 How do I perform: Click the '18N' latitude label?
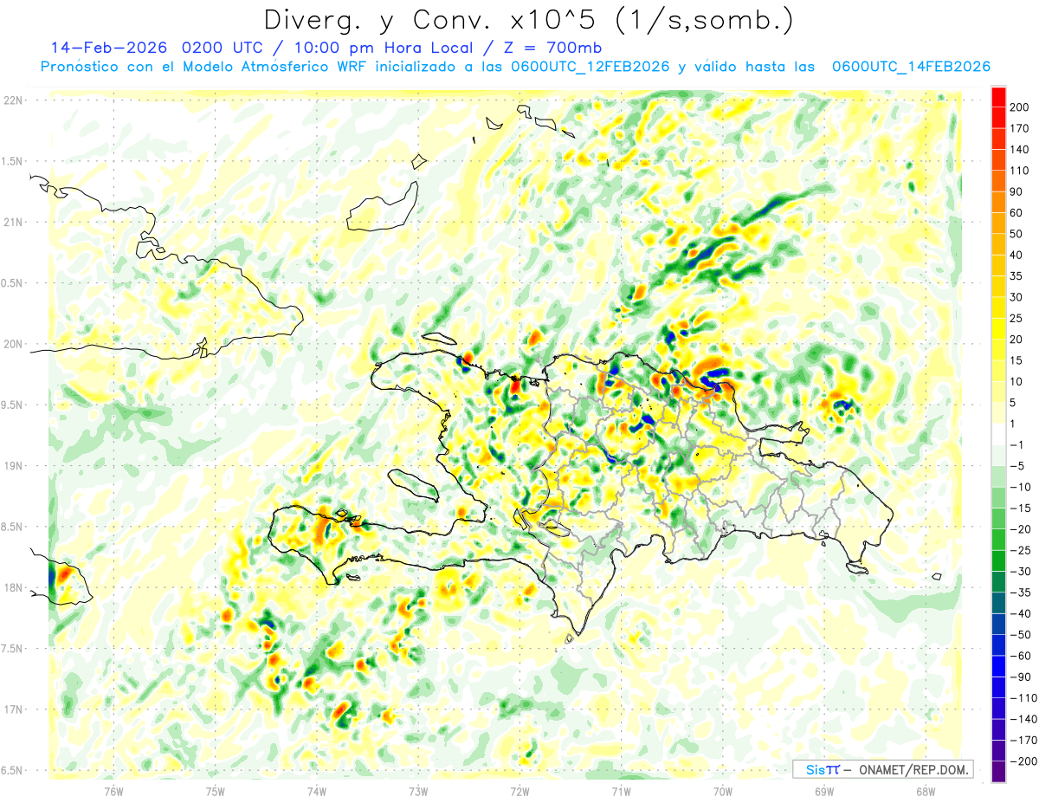pyautogui.click(x=13, y=587)
